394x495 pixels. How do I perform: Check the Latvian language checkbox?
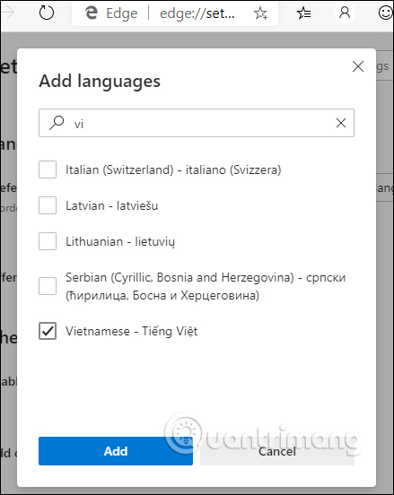tap(48, 205)
